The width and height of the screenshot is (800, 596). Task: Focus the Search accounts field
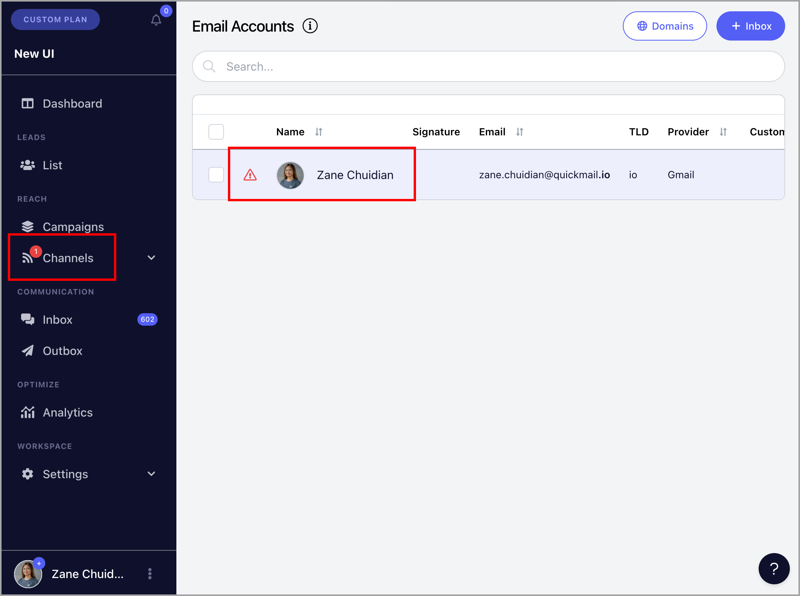click(x=489, y=66)
